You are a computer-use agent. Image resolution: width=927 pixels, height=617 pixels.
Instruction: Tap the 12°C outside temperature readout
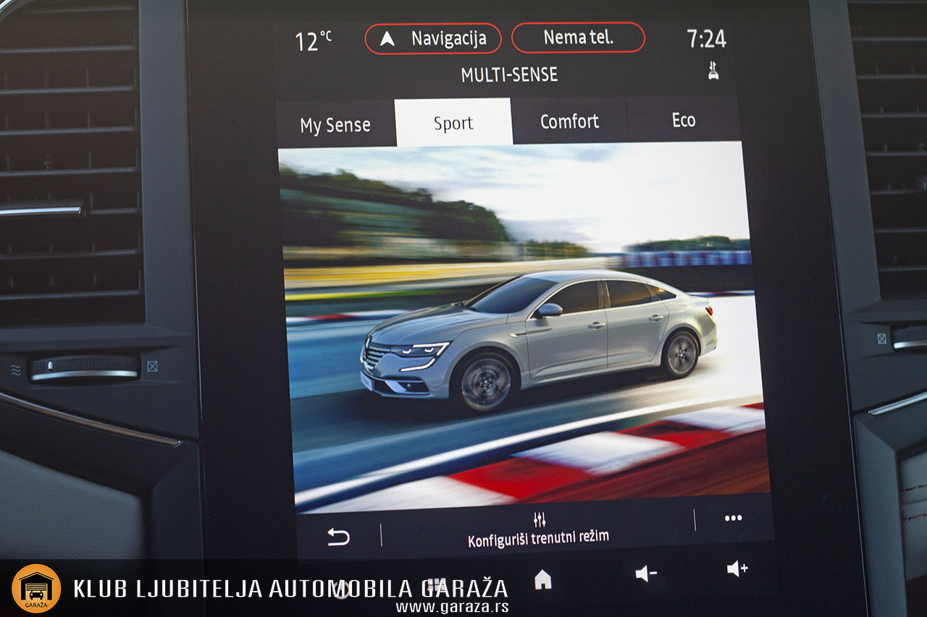pyautogui.click(x=313, y=41)
